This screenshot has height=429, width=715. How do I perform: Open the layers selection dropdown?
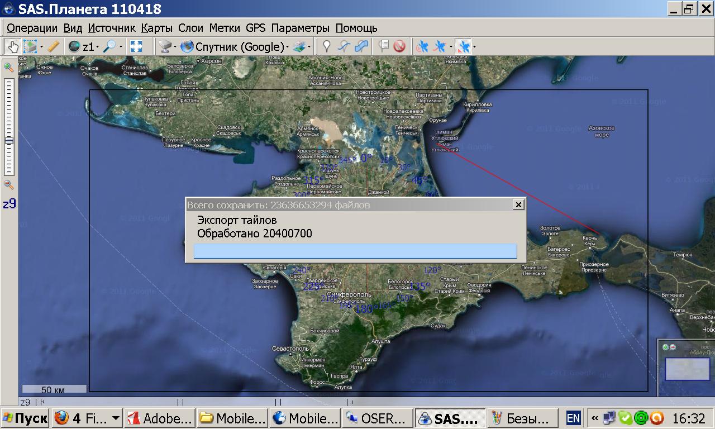(x=302, y=47)
